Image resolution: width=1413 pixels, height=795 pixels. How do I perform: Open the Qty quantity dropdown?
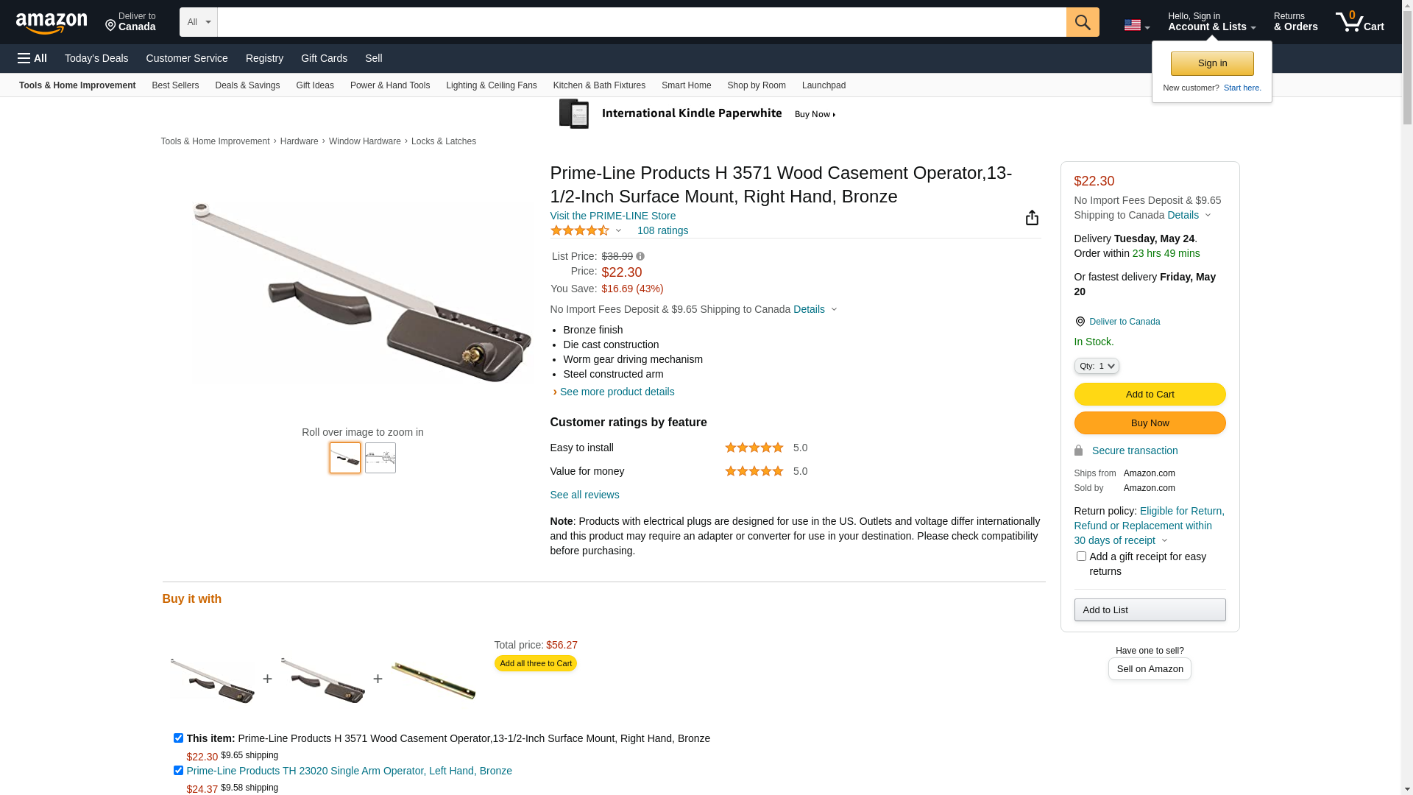point(1097,366)
